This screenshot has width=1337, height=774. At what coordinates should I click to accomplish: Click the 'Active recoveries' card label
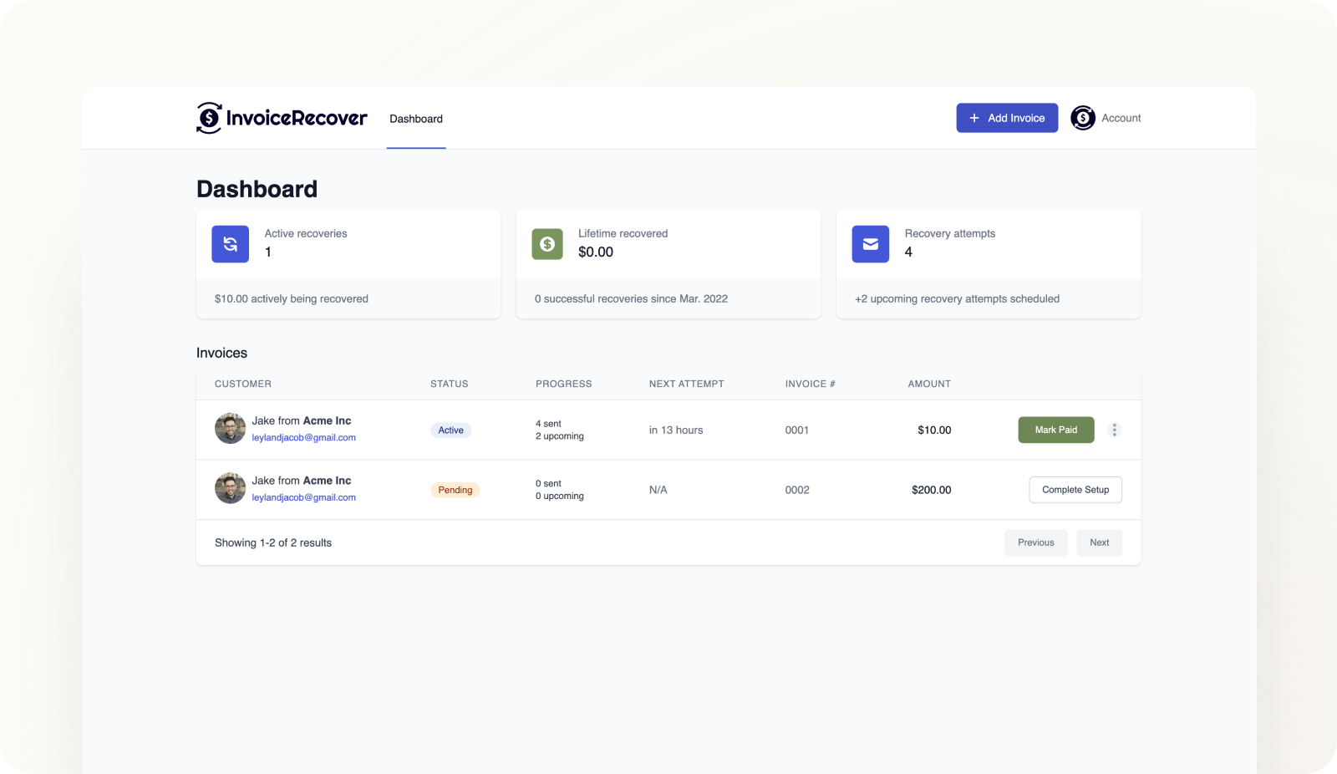click(x=306, y=234)
